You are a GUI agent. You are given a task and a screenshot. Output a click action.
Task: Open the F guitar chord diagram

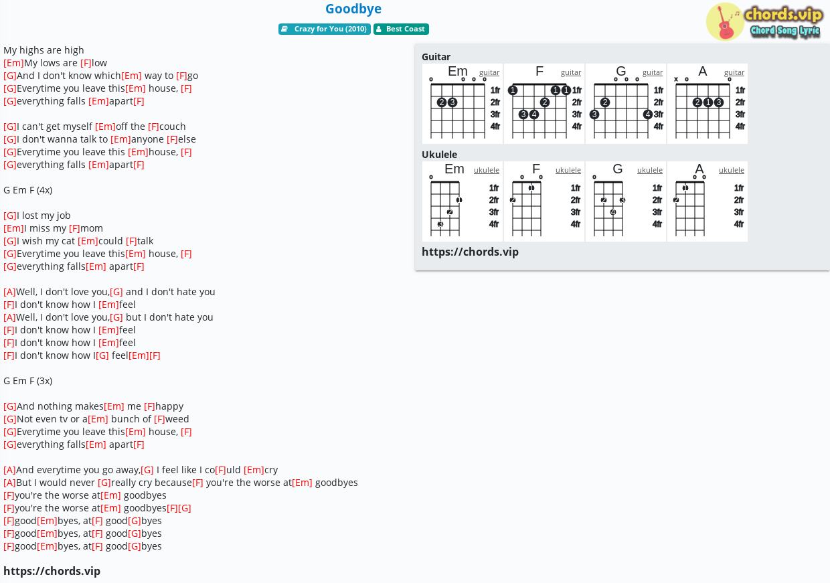[544, 104]
